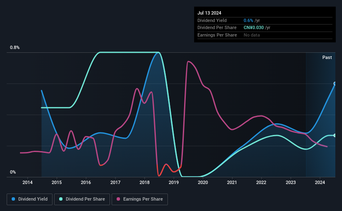Click the 2014 x-axis label
This screenshot has height=211, width=342.
(x=27, y=182)
